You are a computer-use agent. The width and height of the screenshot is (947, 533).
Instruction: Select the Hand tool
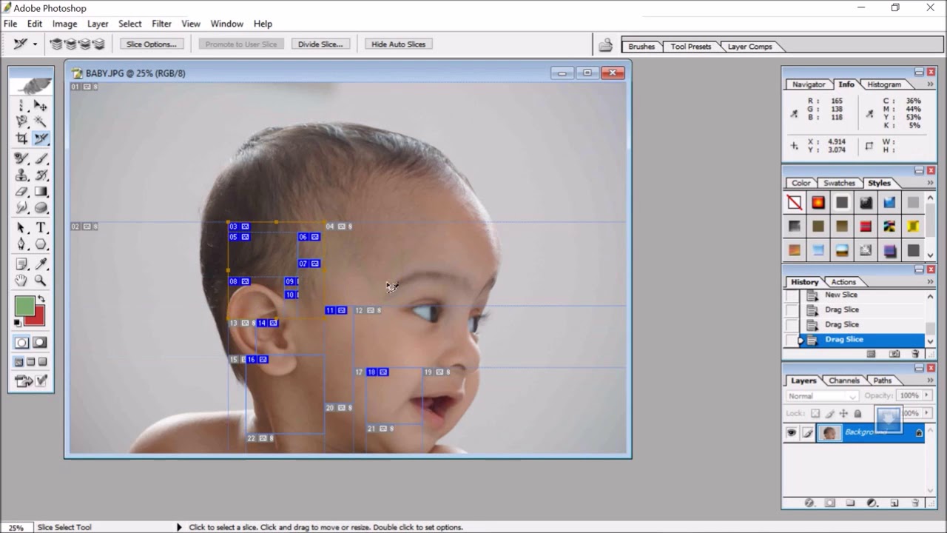point(21,281)
